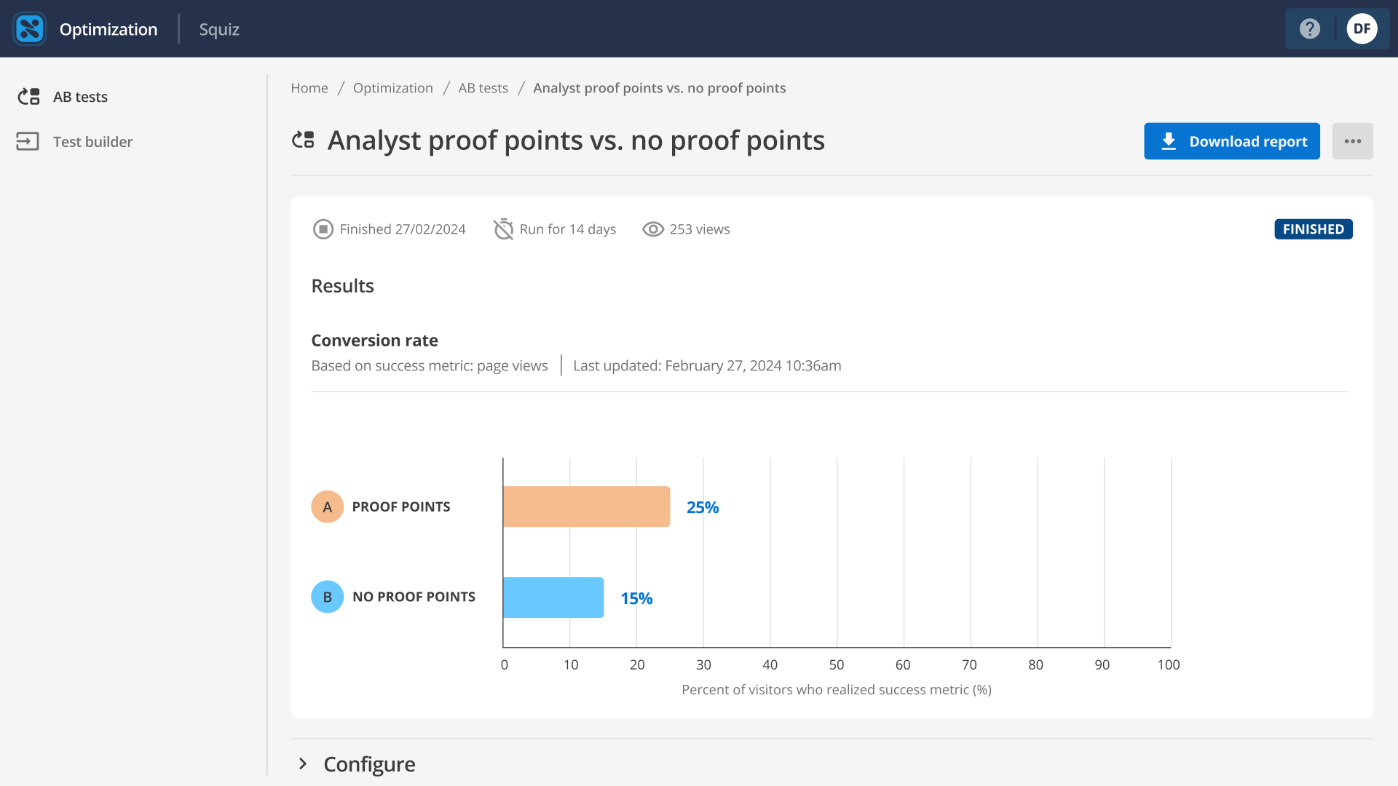Go to Home via breadcrumb
This screenshot has height=786, width=1398.
coord(309,88)
